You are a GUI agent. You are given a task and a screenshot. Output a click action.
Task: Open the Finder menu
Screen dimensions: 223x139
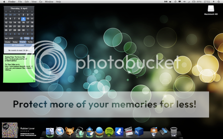coord(12,2)
